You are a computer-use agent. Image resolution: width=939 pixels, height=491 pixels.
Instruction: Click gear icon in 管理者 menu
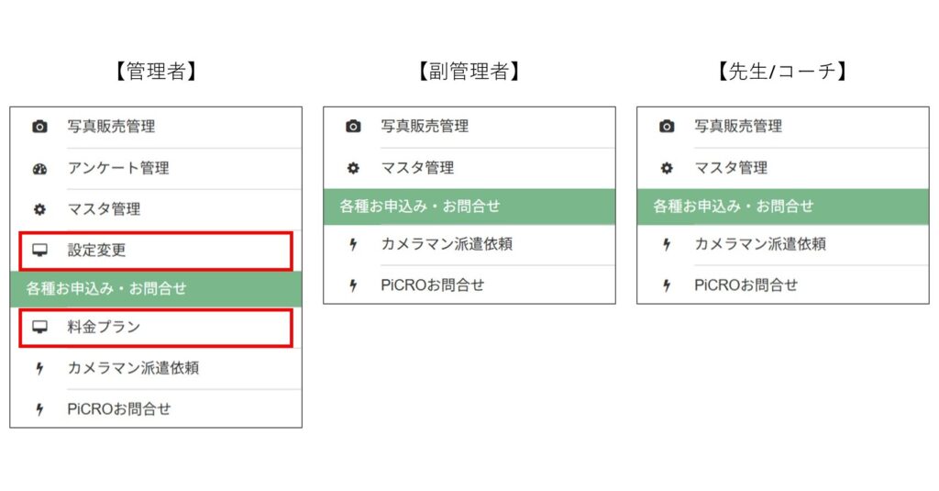(x=39, y=209)
